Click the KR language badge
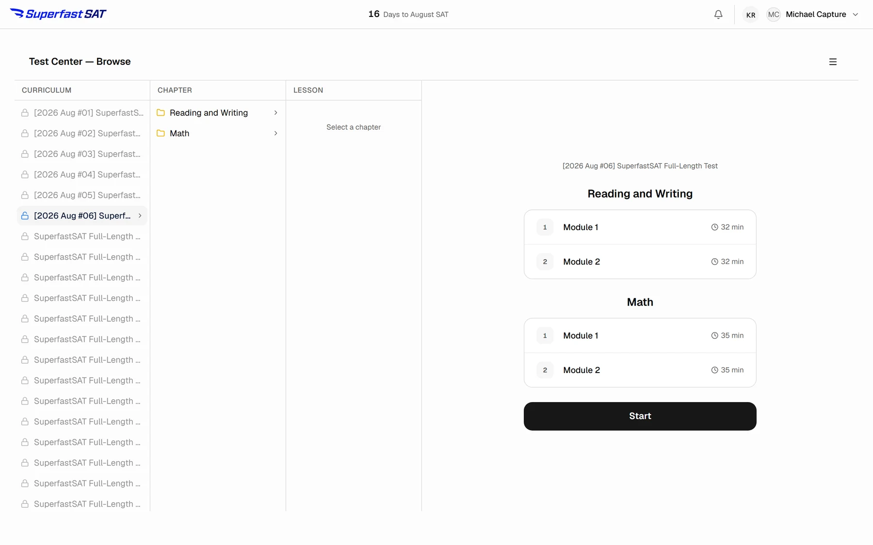 click(x=751, y=15)
